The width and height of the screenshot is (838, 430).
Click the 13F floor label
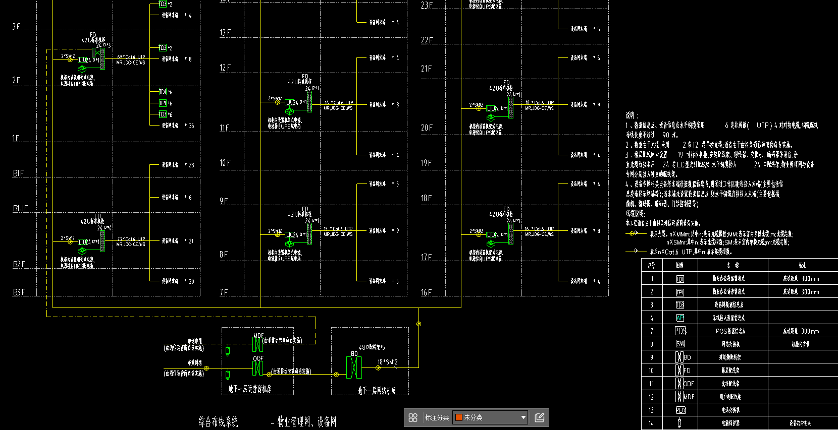(225, 33)
